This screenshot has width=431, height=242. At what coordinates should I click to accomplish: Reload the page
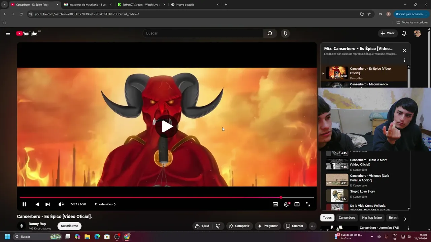[21, 14]
